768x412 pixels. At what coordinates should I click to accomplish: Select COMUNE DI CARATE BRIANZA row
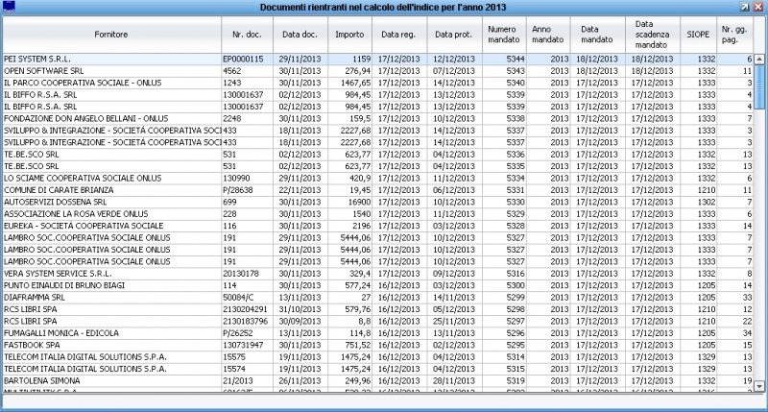(x=377, y=190)
